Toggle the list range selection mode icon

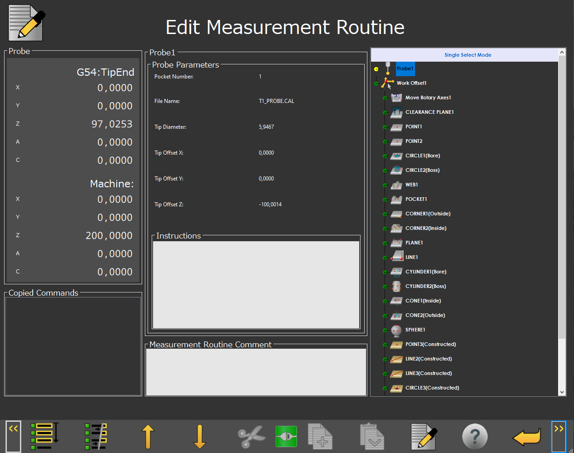[x=45, y=436]
